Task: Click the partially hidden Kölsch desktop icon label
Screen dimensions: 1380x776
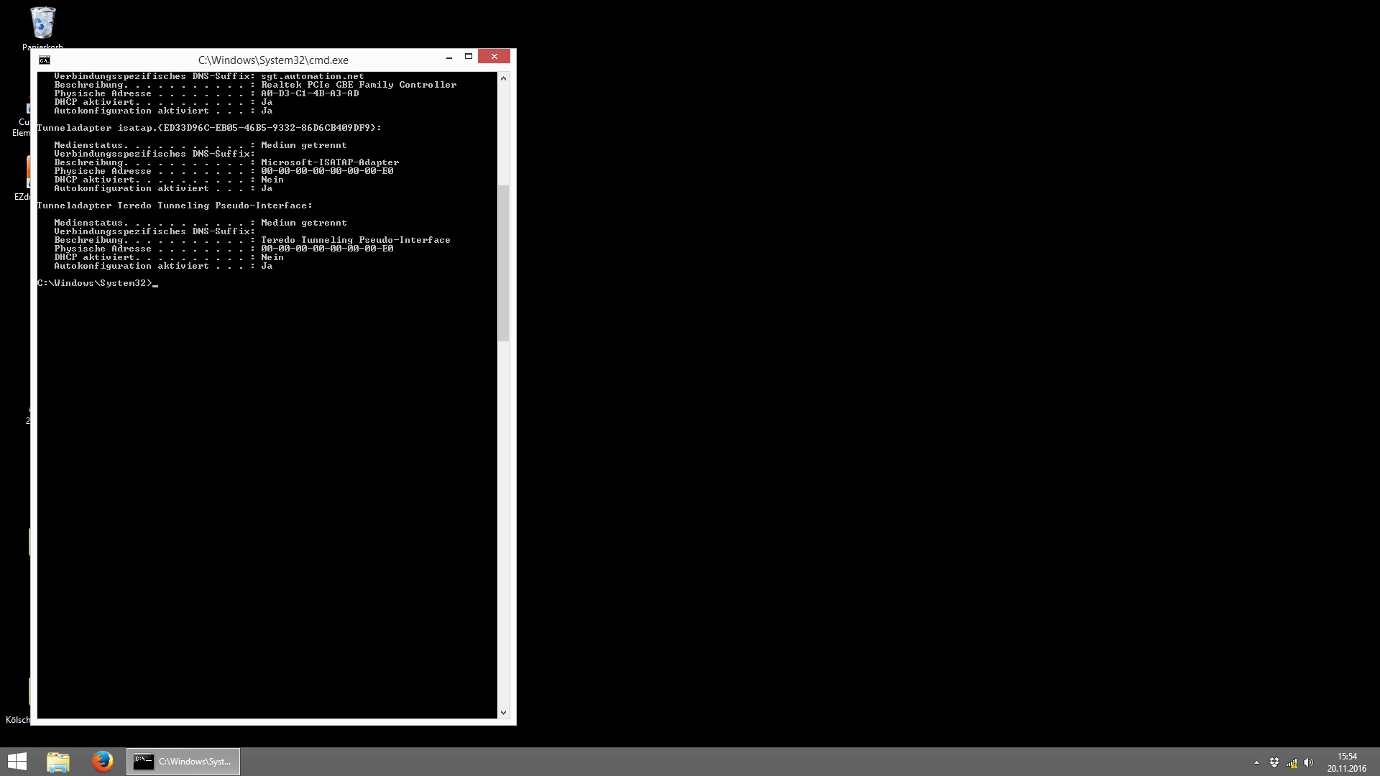Action: point(18,720)
